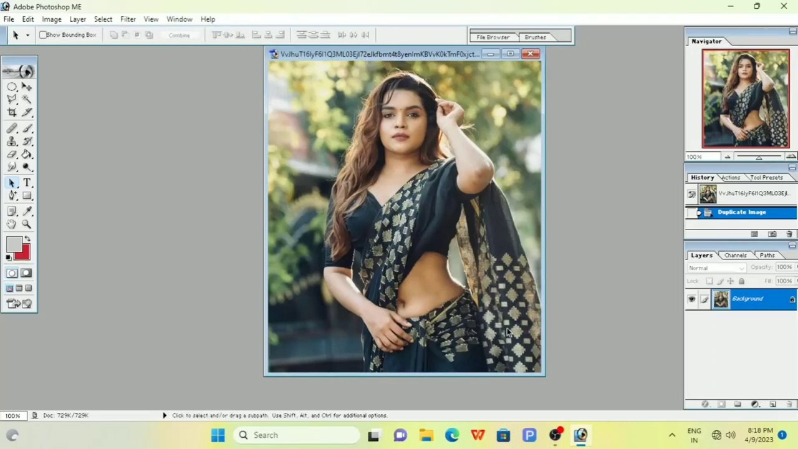Screen dimensions: 798x449
Task: Open the Edit menu
Action: (x=28, y=19)
